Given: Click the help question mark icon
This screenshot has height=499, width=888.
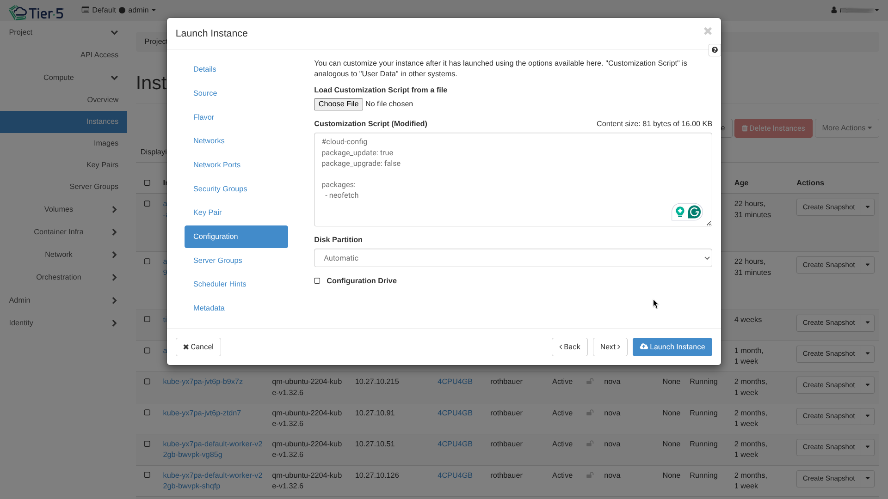Looking at the screenshot, I should pos(715,50).
